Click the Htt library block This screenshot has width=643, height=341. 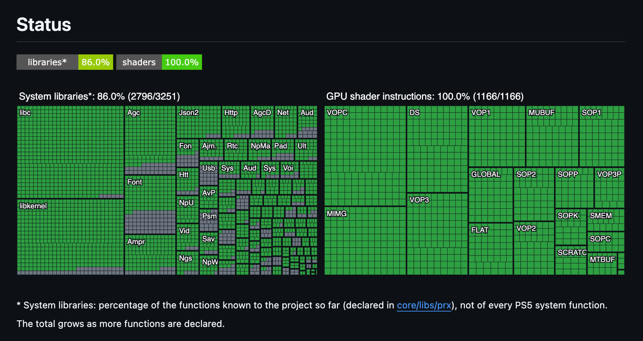[x=187, y=181]
